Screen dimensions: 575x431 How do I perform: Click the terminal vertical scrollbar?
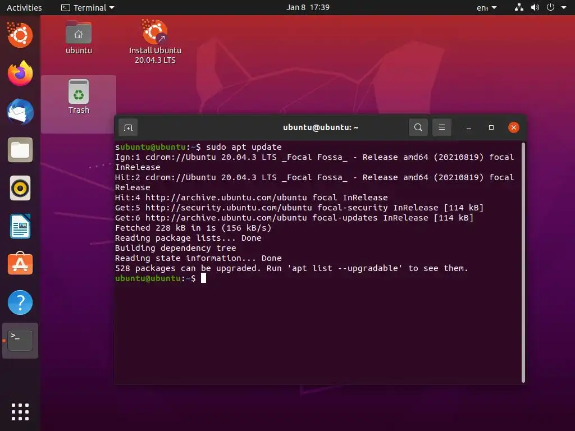click(523, 263)
